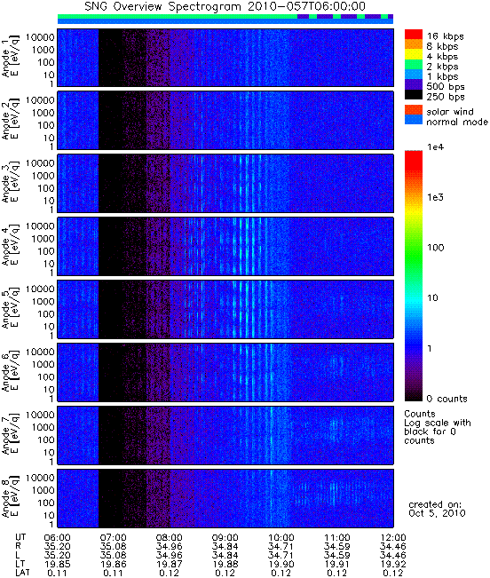Click the 10000 tick on Anode 1 axis
The image size is (490, 578).
[40, 37]
